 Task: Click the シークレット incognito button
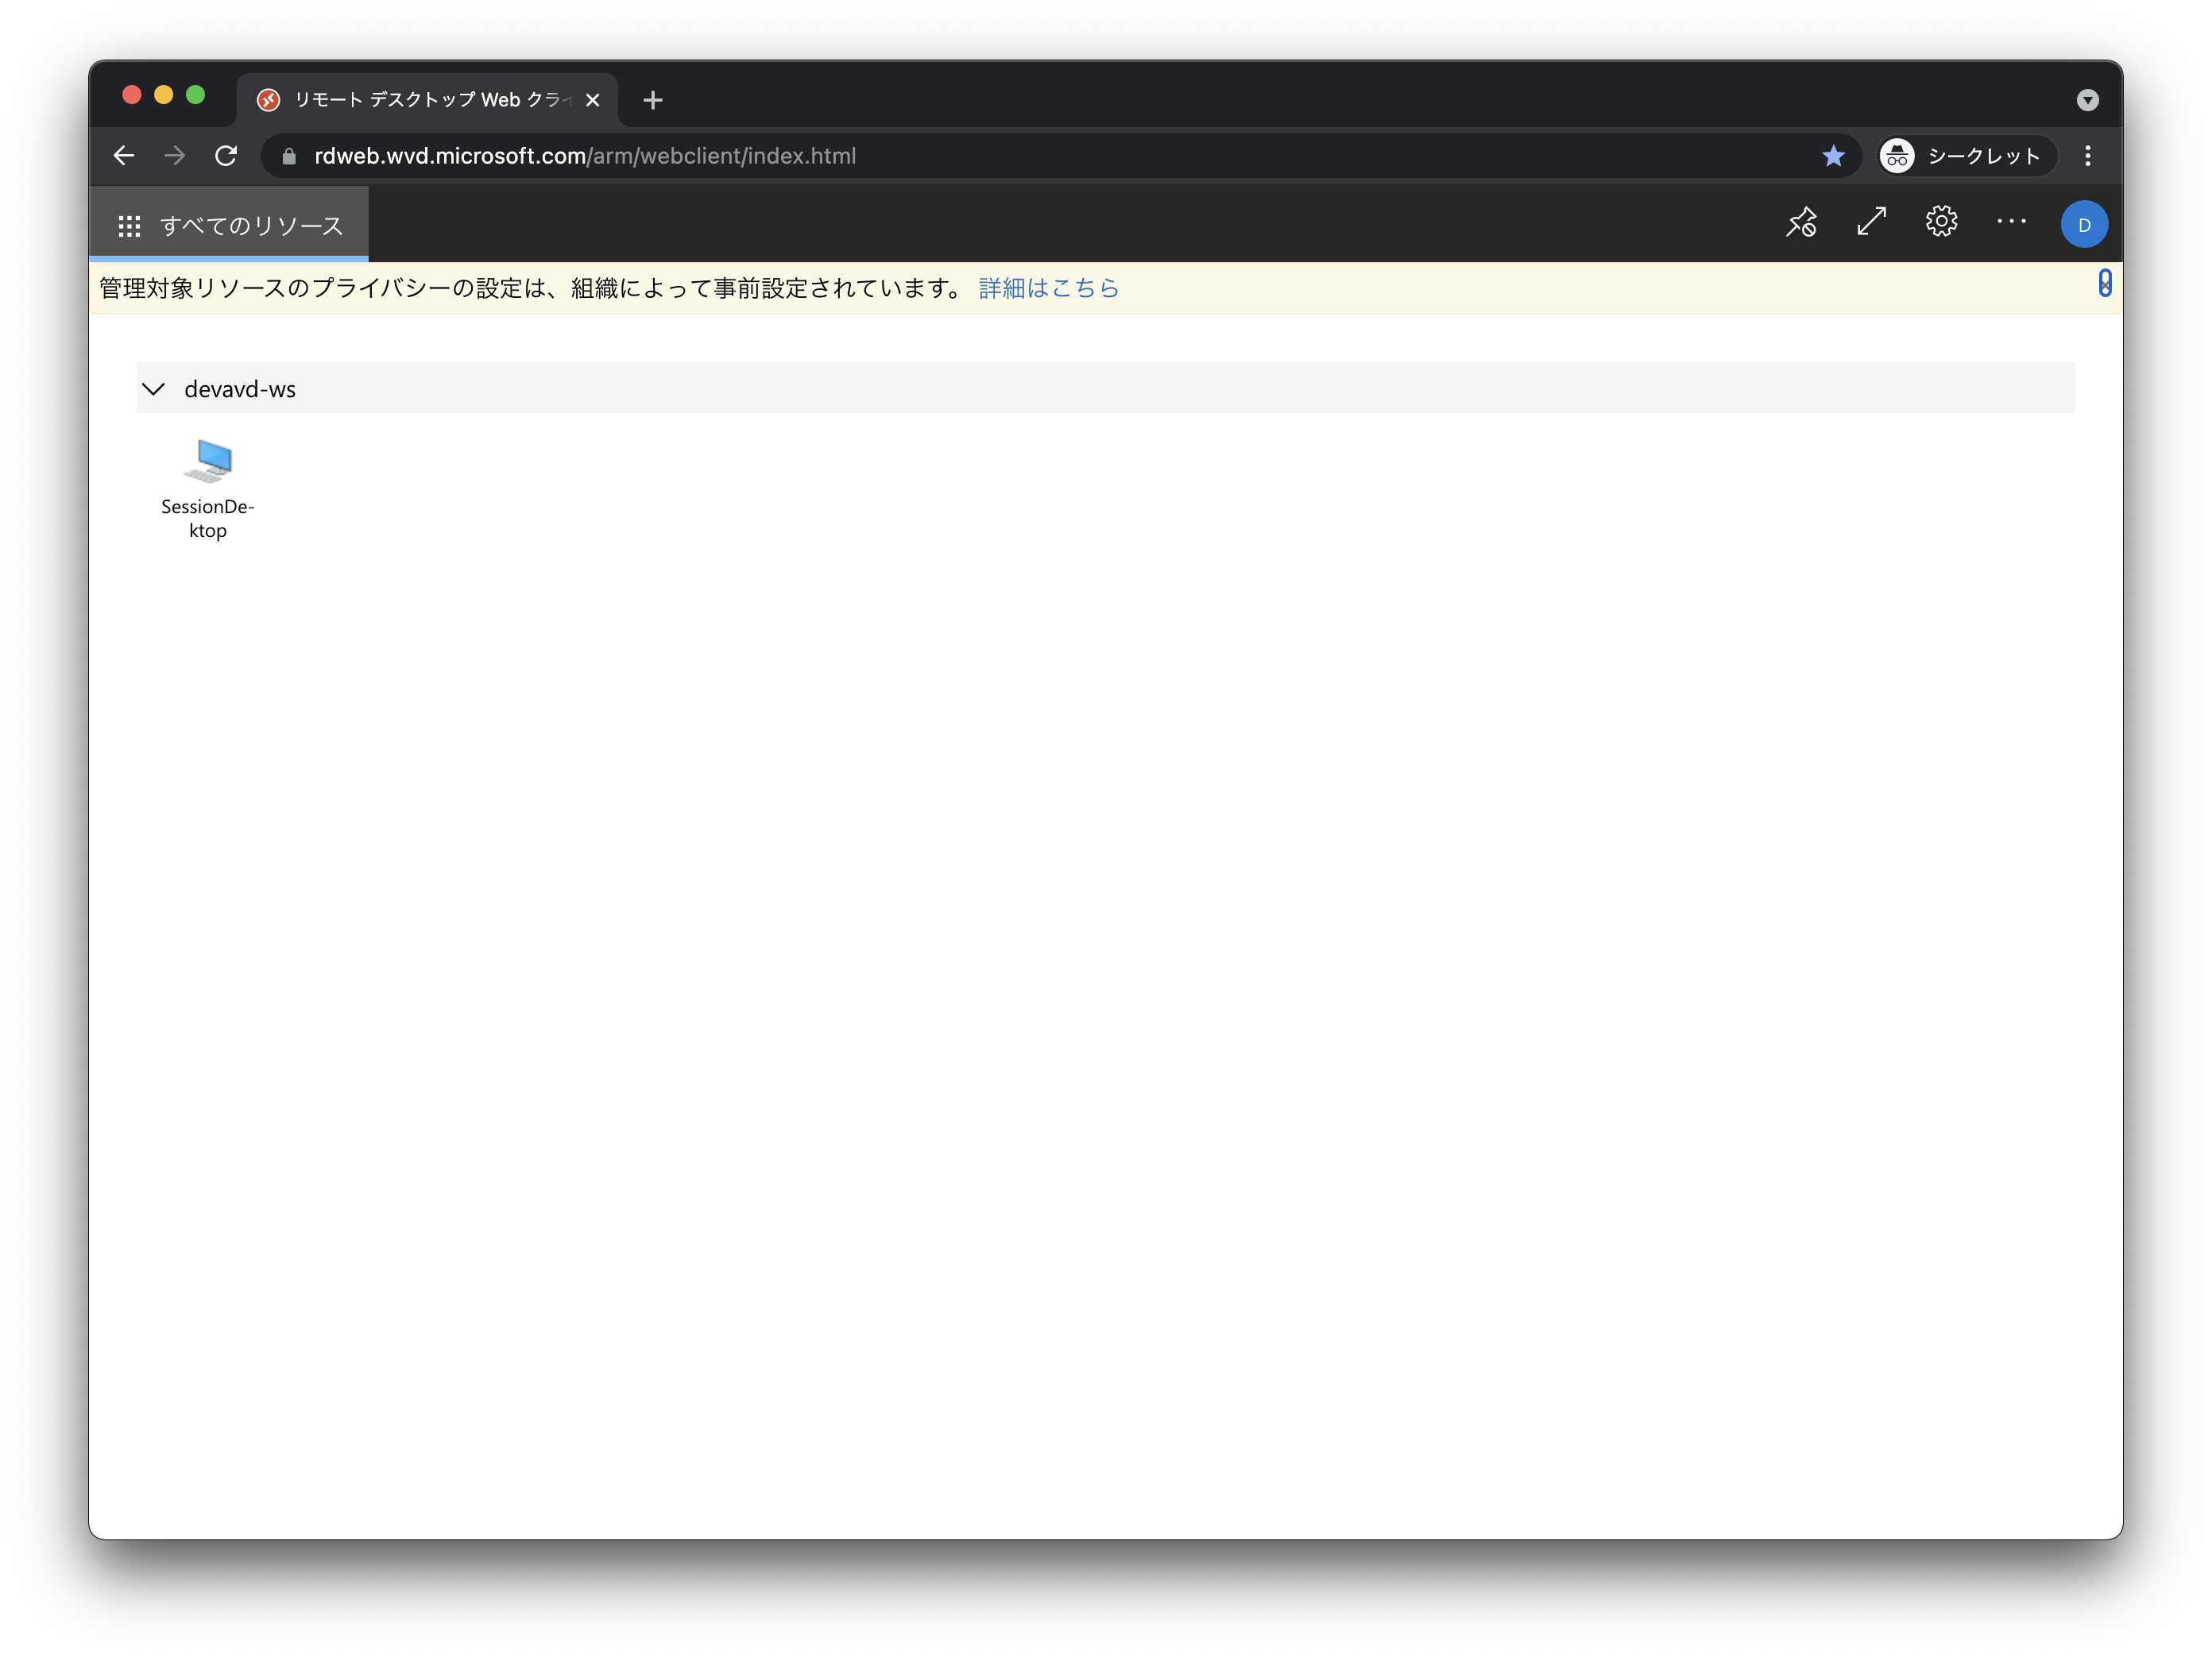(x=1965, y=156)
